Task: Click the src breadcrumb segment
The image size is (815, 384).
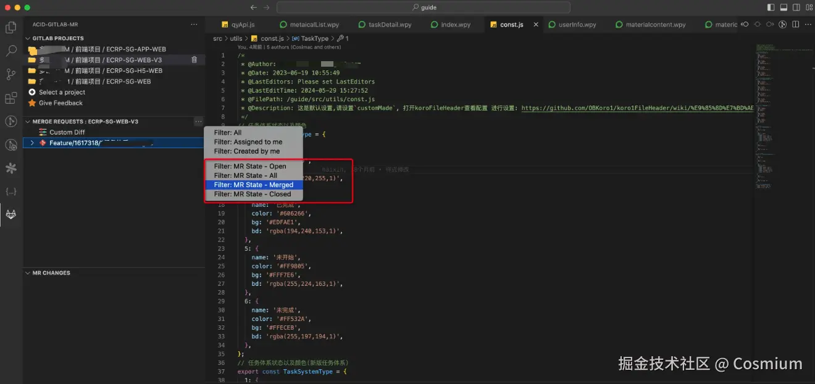Action: click(x=217, y=38)
